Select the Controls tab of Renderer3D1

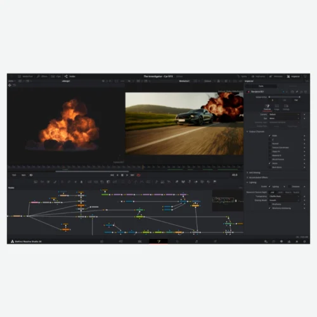[x=267, y=107]
